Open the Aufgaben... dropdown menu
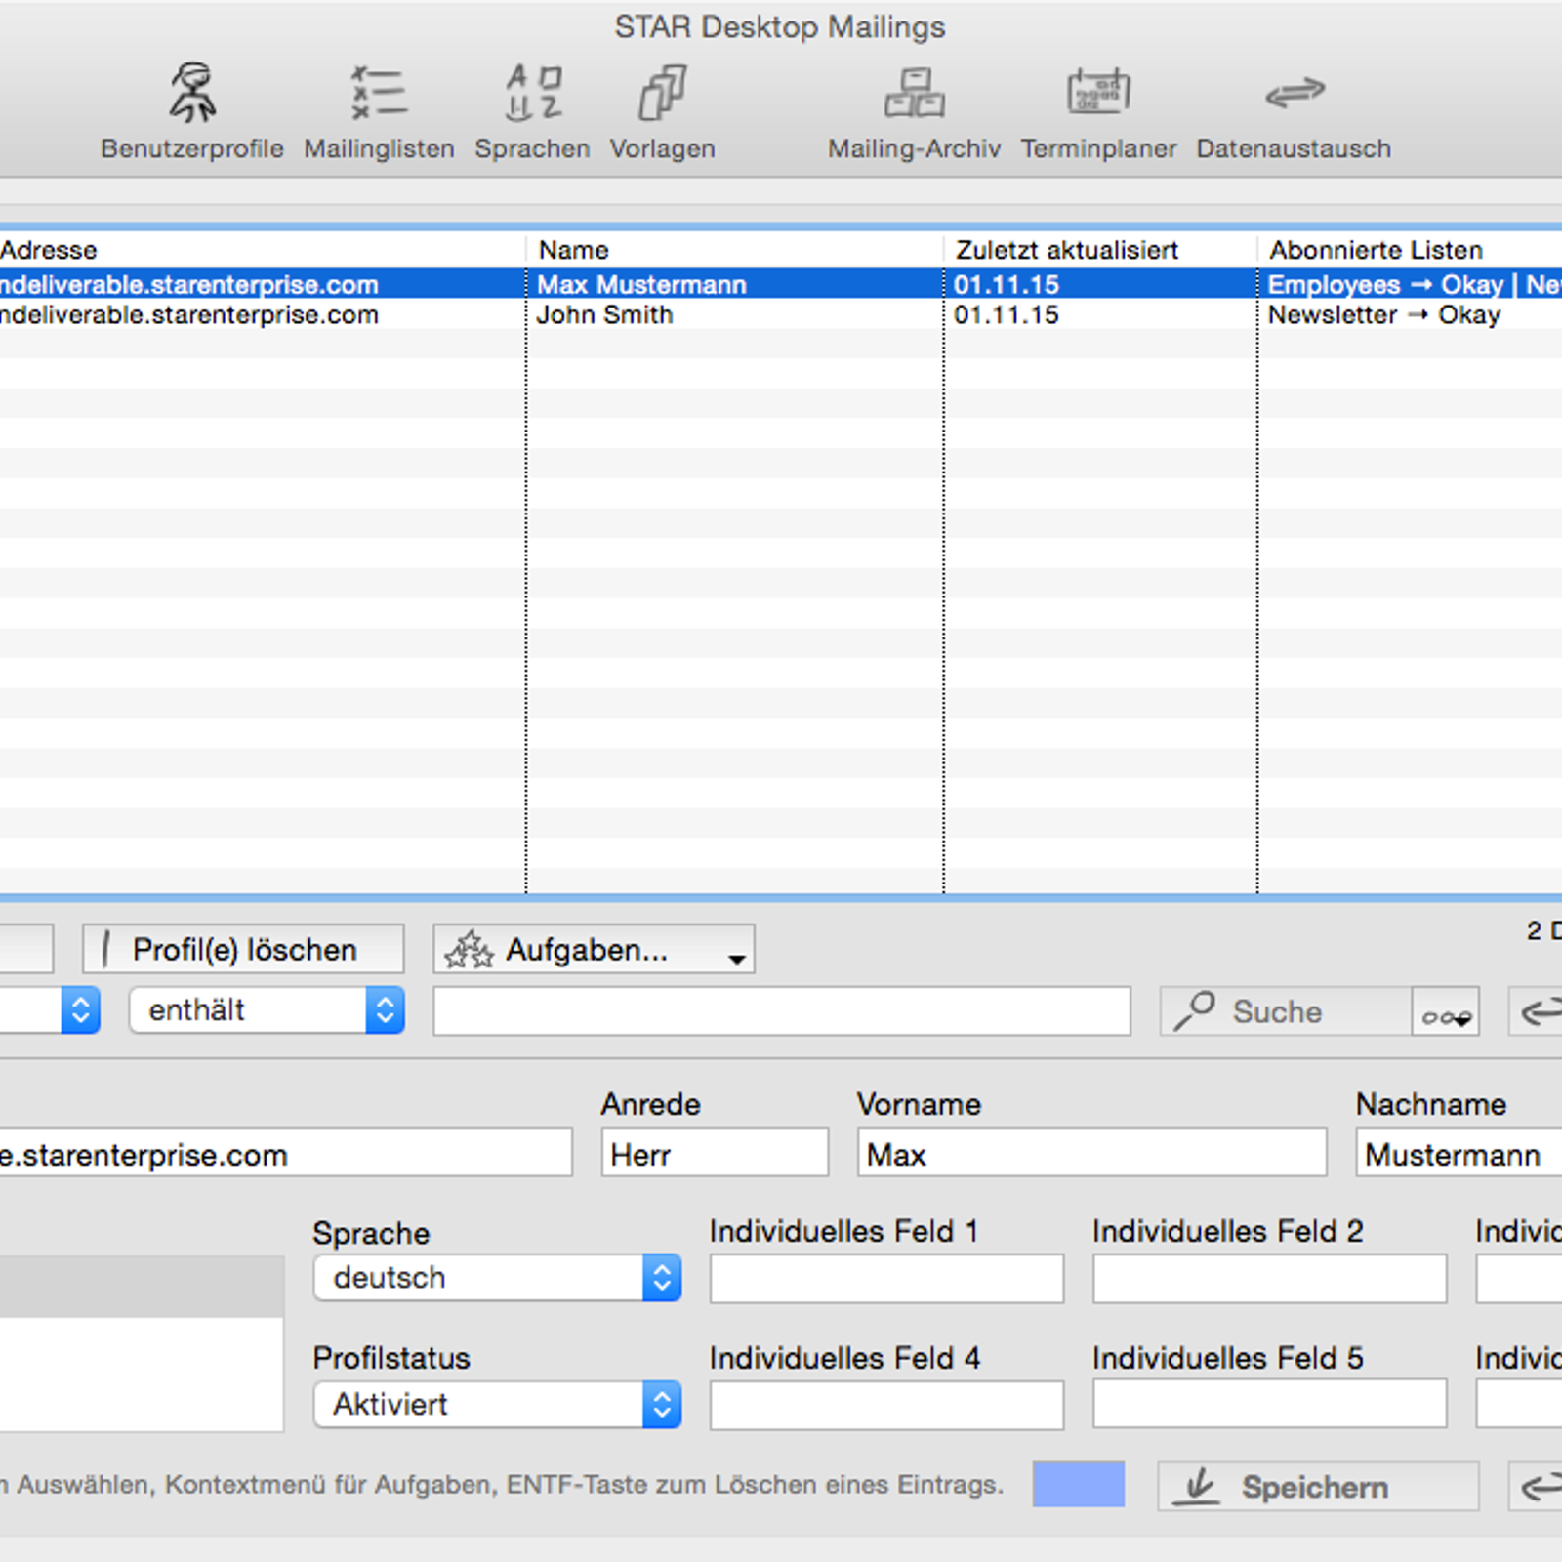The image size is (1562, 1562). point(594,949)
